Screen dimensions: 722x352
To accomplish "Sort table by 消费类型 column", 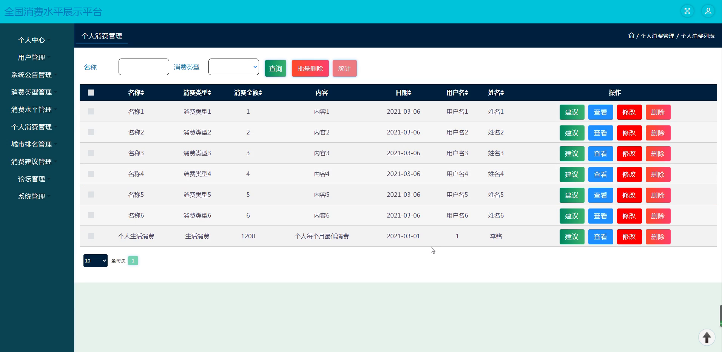I will pos(197,93).
